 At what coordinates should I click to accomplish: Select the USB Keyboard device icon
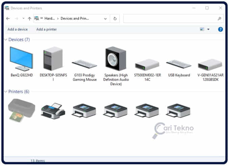[179, 64]
